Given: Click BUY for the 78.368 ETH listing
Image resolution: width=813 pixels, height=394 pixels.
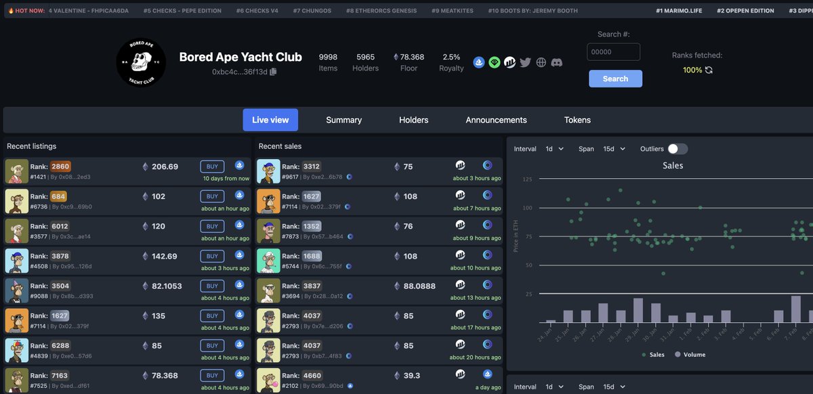Looking at the screenshot, I should (x=212, y=375).
